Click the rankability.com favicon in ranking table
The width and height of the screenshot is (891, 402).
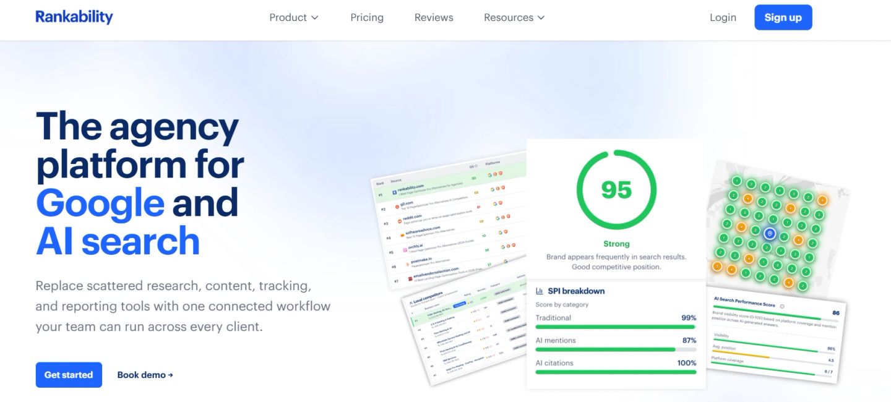coord(394,193)
